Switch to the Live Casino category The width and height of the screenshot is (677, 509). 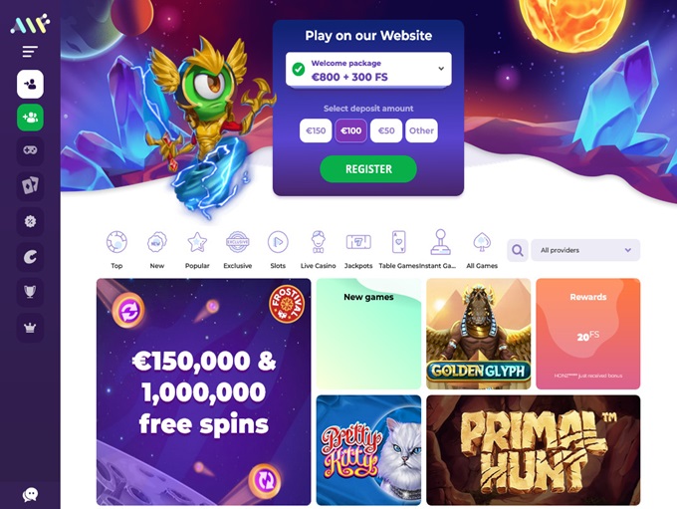pyautogui.click(x=318, y=250)
